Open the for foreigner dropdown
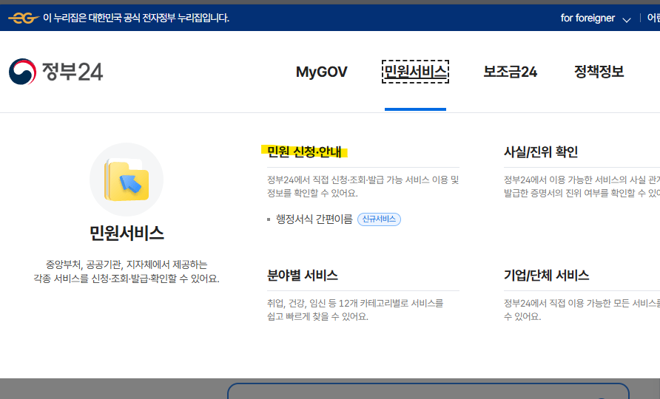Viewport: 660px width, 399px height. 595,18
